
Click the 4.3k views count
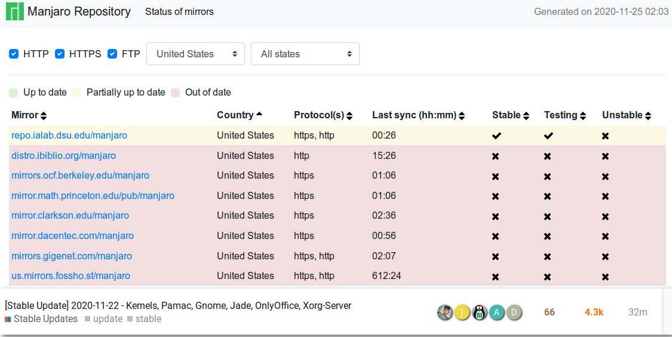coord(594,312)
